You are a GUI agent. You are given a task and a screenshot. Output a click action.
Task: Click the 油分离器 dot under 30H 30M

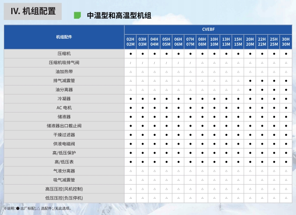(286, 90)
